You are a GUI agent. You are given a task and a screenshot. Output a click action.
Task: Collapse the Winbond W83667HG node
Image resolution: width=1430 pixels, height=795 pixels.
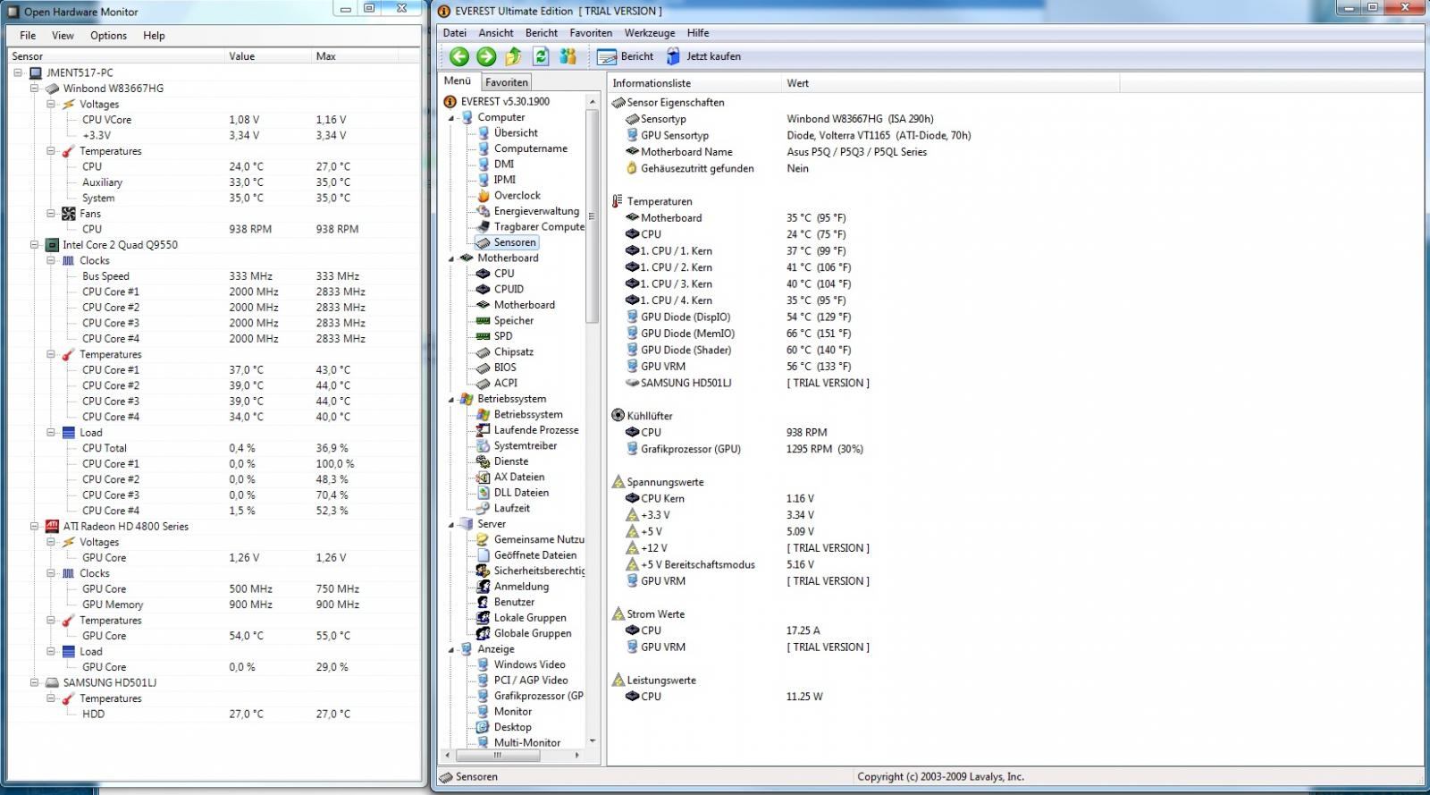tap(35, 89)
